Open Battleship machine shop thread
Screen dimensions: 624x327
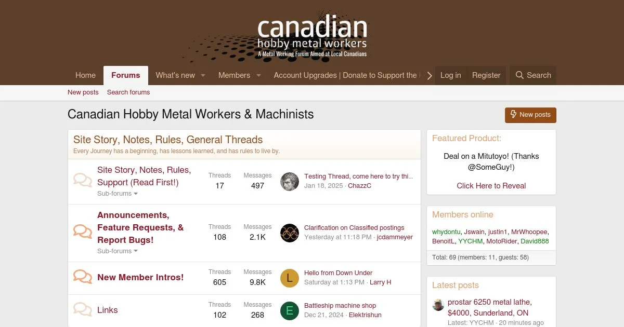(340, 306)
